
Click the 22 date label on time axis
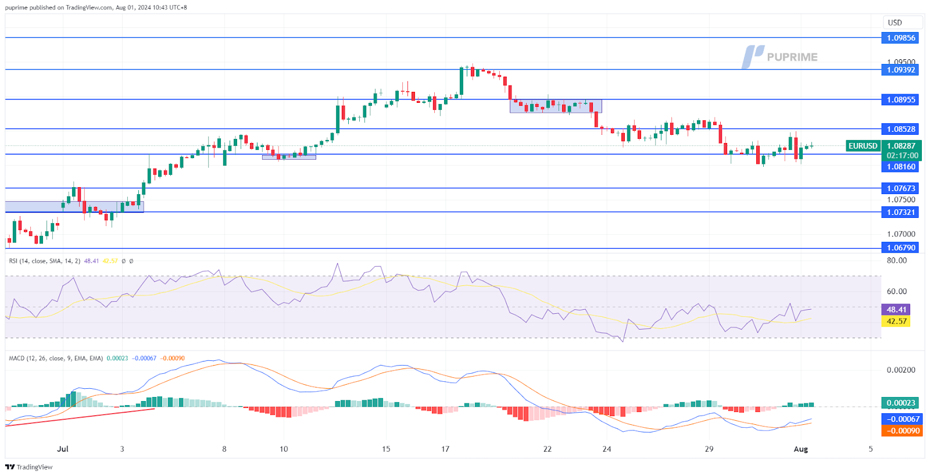(548, 449)
